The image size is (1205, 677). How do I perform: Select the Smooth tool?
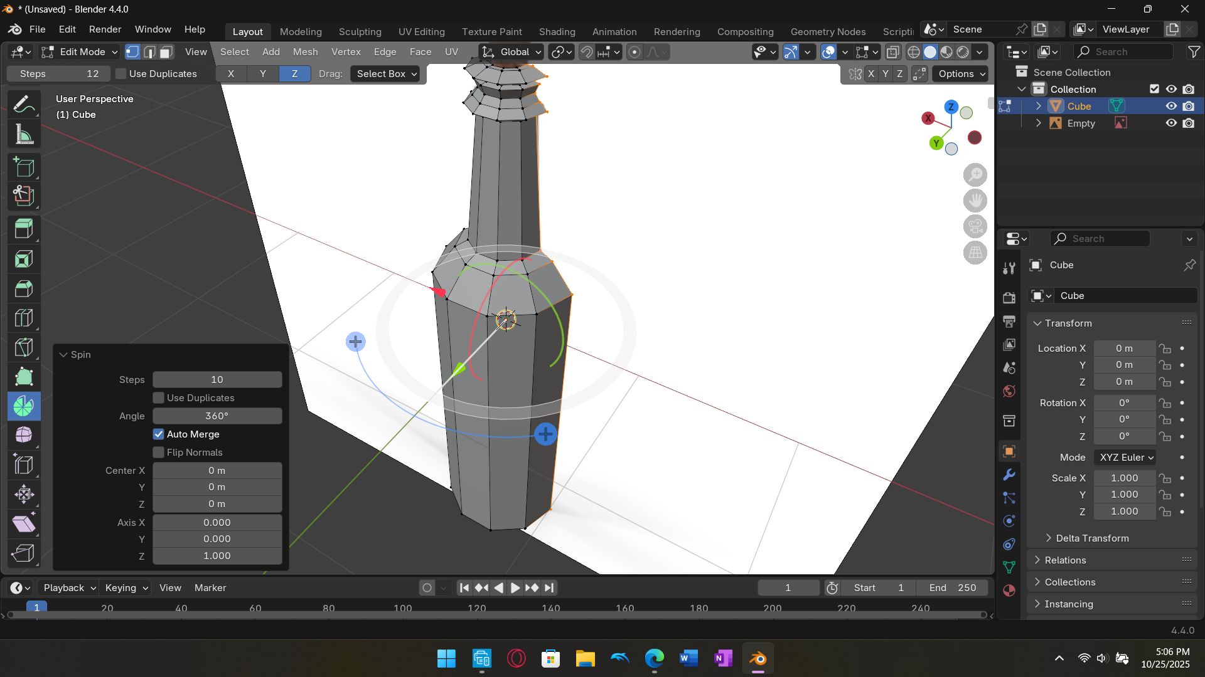point(24,435)
